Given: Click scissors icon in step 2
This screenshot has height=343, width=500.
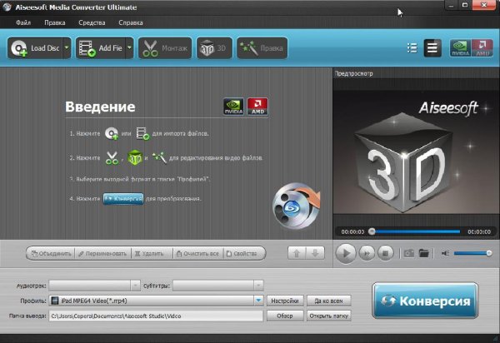Looking at the screenshot, I should pyautogui.click(x=112, y=157).
